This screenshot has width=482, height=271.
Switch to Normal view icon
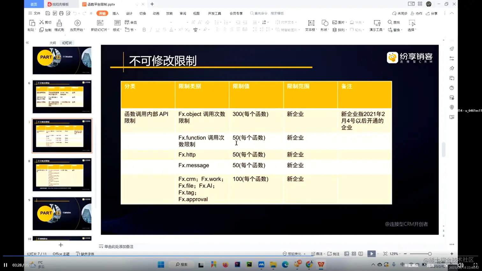point(347,254)
